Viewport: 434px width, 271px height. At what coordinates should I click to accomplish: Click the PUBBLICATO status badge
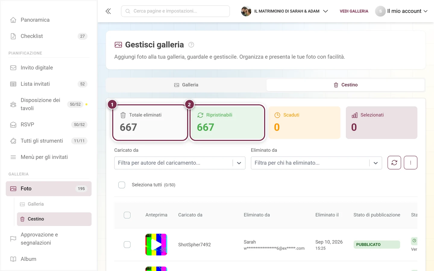(x=377, y=245)
